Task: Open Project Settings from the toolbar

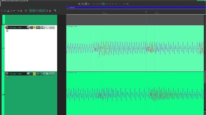Action: click(12, 11)
